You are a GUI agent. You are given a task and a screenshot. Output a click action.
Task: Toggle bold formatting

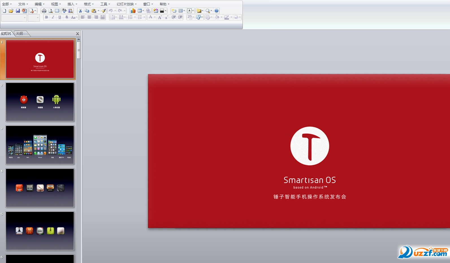click(46, 17)
